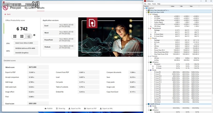Image resolution: width=213 pixels, height=113 pixels.
Task: Click the Max column header
Action: point(194,6)
